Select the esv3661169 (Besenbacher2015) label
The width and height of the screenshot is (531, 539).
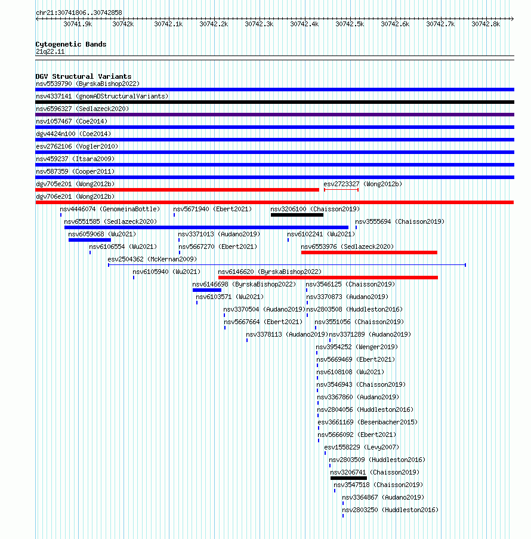pyautogui.click(x=368, y=423)
